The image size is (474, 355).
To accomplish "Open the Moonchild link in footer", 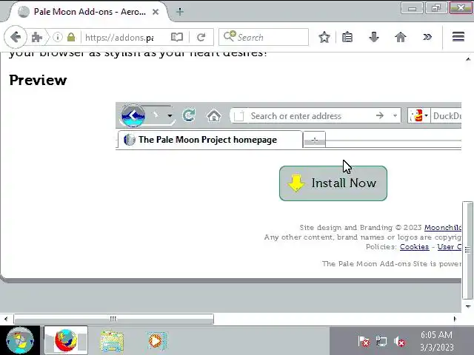I will tap(443, 227).
